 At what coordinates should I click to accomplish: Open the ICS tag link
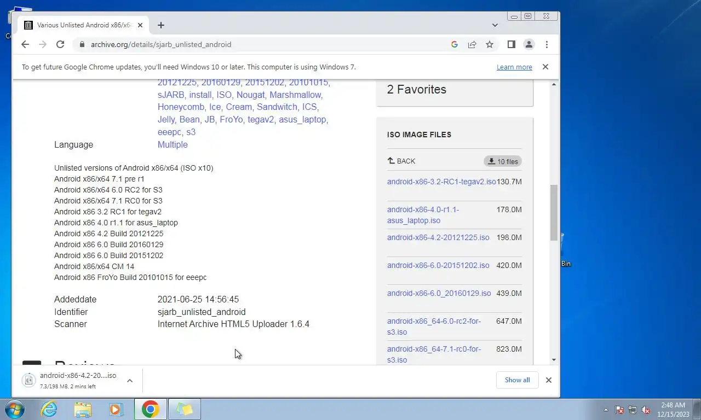[x=309, y=107]
